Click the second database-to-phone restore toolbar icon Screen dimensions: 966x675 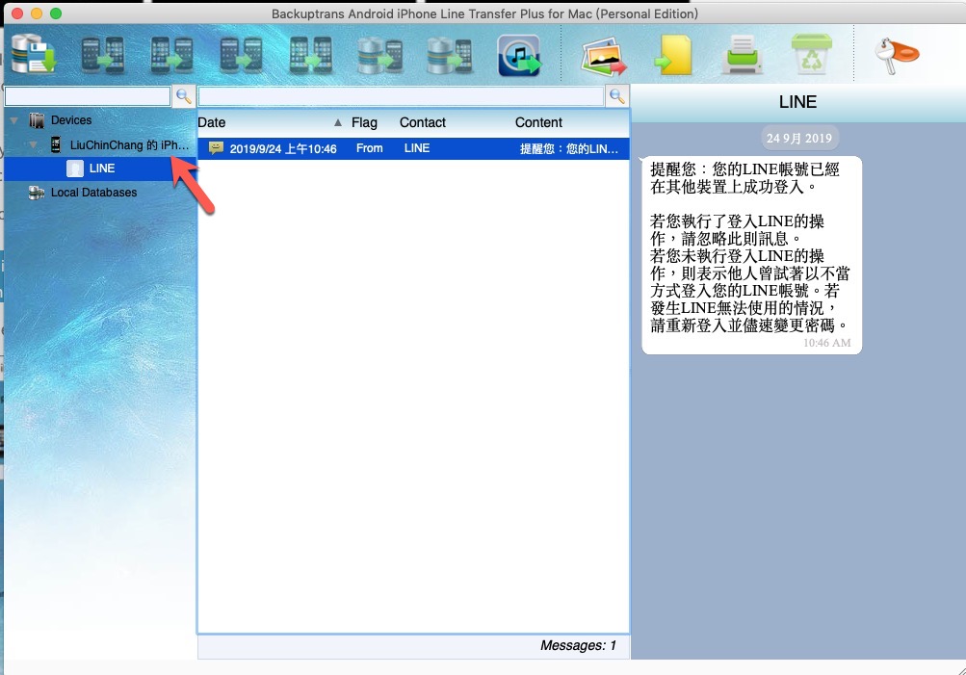tap(450, 56)
